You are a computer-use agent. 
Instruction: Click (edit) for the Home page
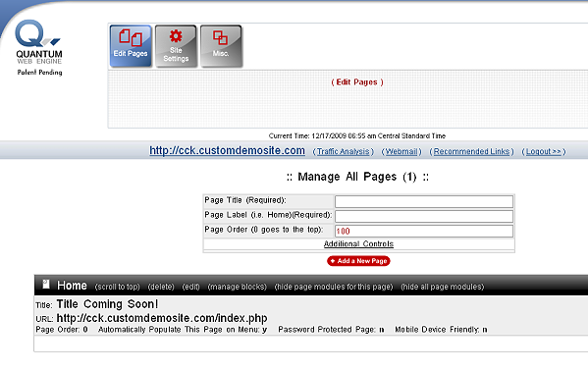190,287
